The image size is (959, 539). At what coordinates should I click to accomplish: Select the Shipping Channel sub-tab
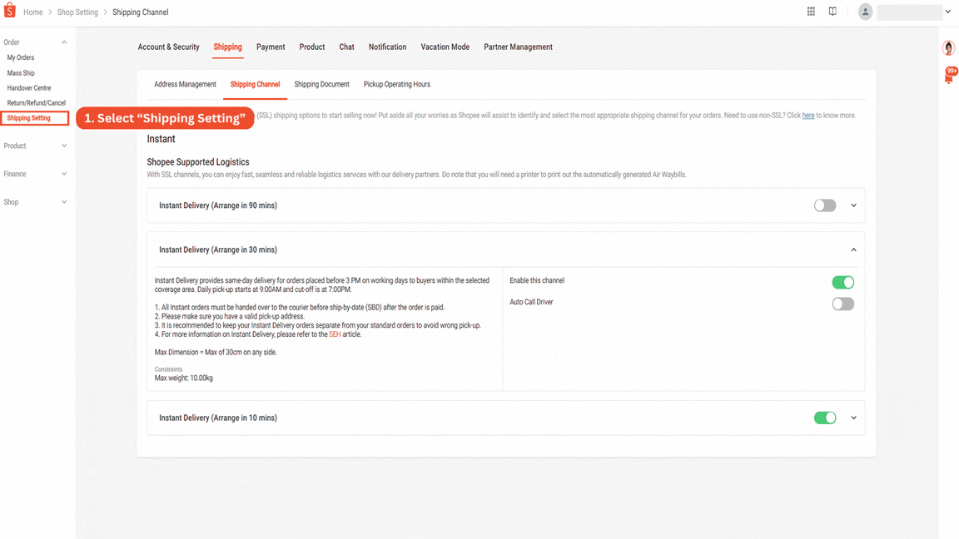coord(255,84)
